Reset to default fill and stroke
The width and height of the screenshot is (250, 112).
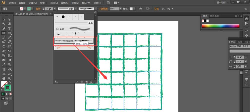(x=2, y=90)
